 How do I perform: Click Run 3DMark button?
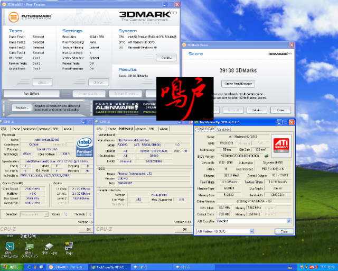coord(32,94)
